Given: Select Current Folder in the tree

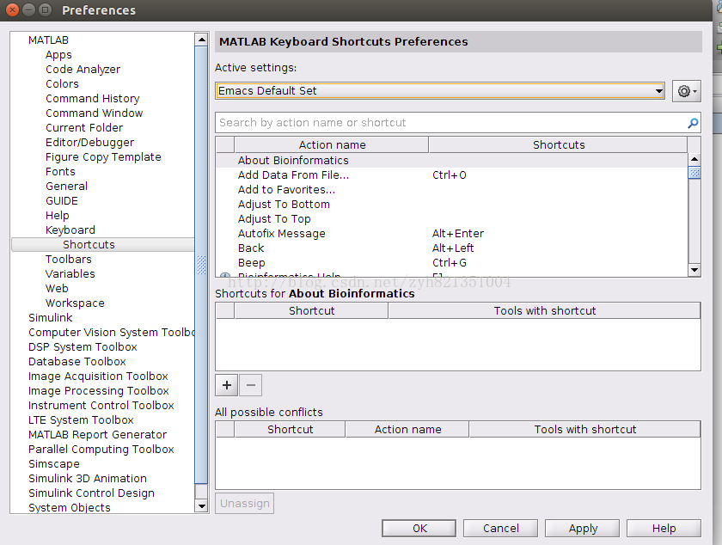Looking at the screenshot, I should 84,127.
